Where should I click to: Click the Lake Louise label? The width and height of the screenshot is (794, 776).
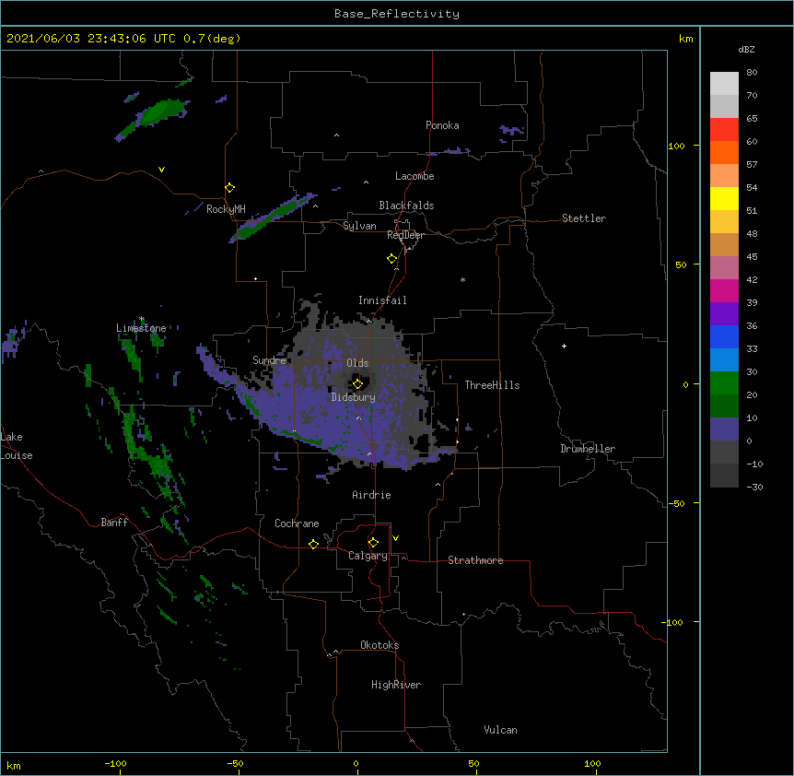17,446
